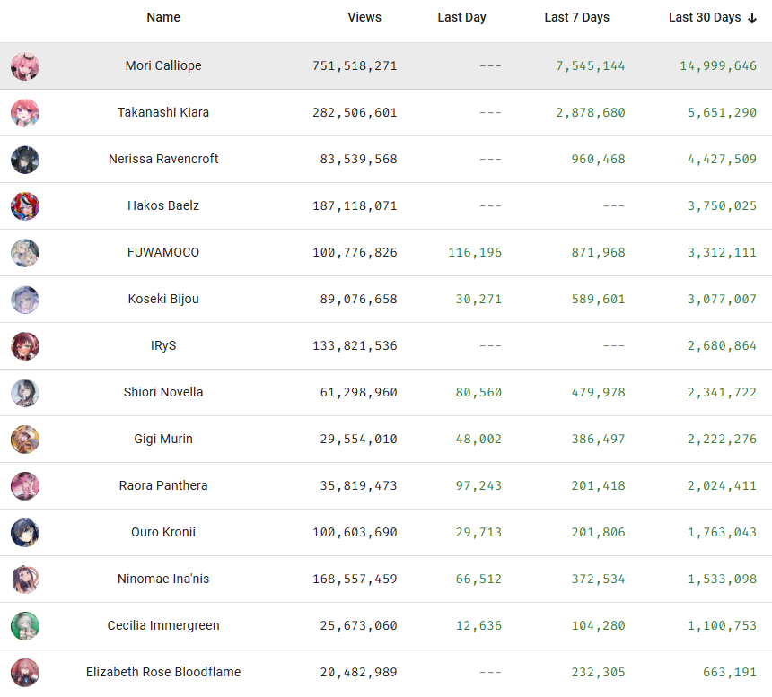This screenshot has height=697, width=772.
Task: Click Mori Calliope's avatar icon
Action: tap(25, 65)
